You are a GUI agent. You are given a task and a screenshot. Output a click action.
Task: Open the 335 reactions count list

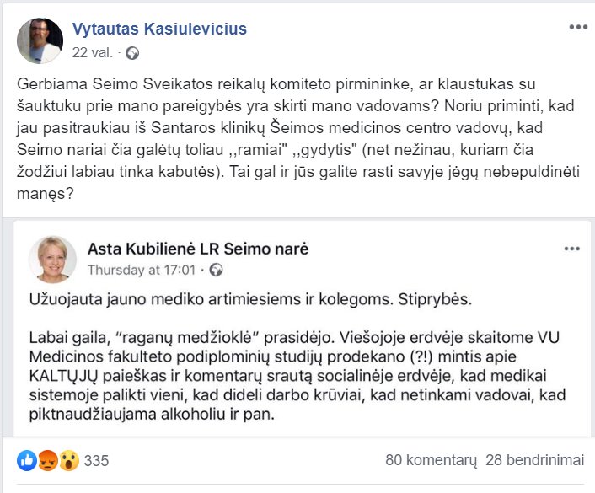(x=96, y=461)
